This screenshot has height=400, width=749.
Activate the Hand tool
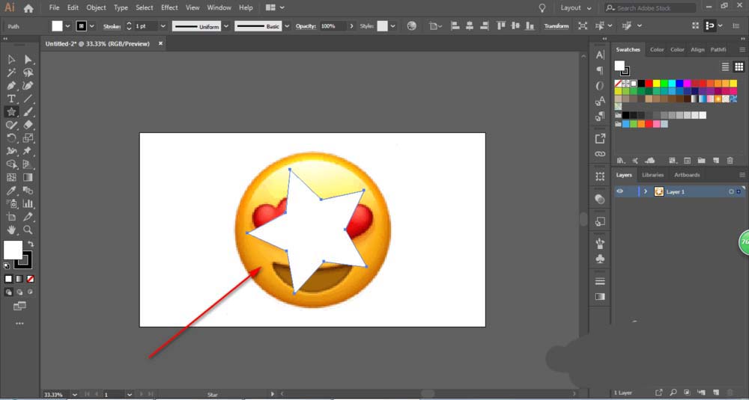11,230
